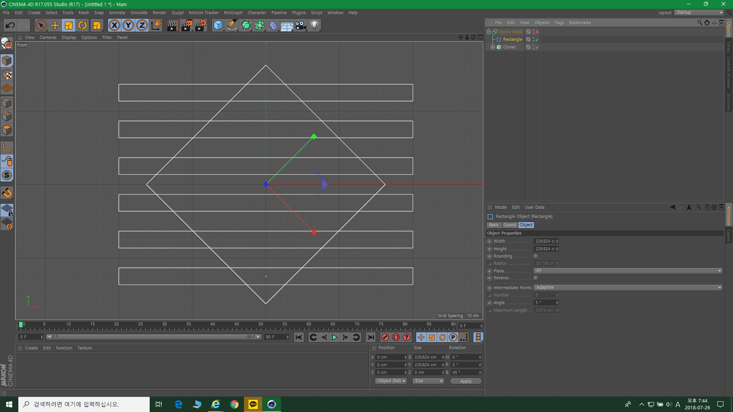
Task: Toggle the Z axis lock
Action: 142,26
